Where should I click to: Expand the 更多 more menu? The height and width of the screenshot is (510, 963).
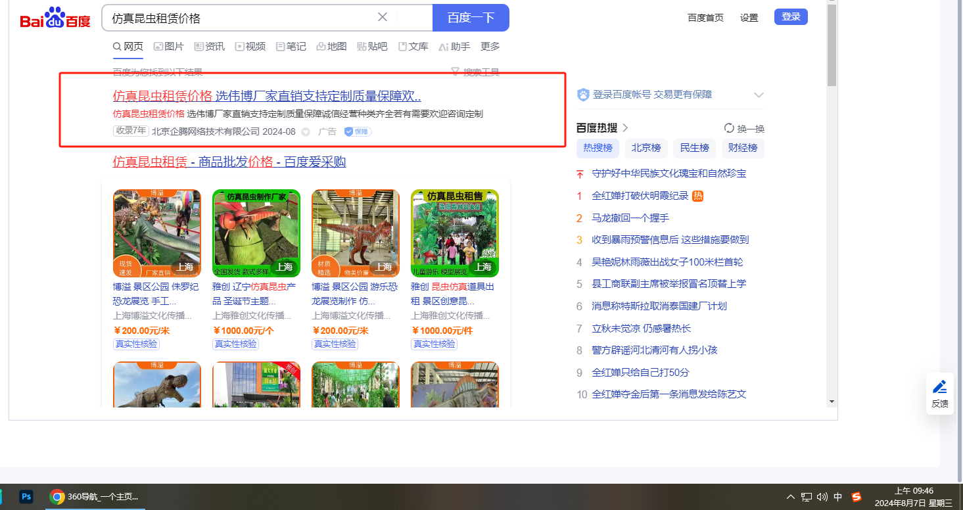490,46
